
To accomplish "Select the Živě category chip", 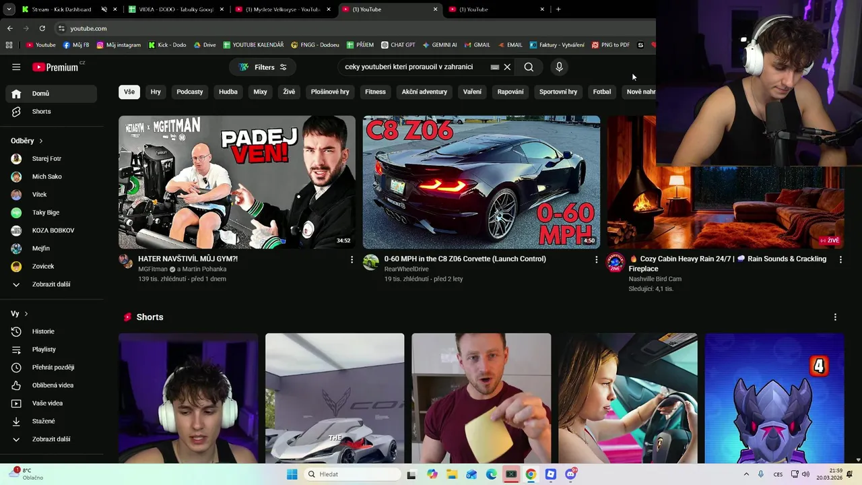I will (289, 92).
